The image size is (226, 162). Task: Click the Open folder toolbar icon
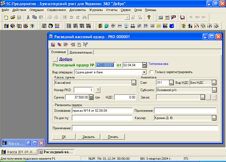pos(13,17)
